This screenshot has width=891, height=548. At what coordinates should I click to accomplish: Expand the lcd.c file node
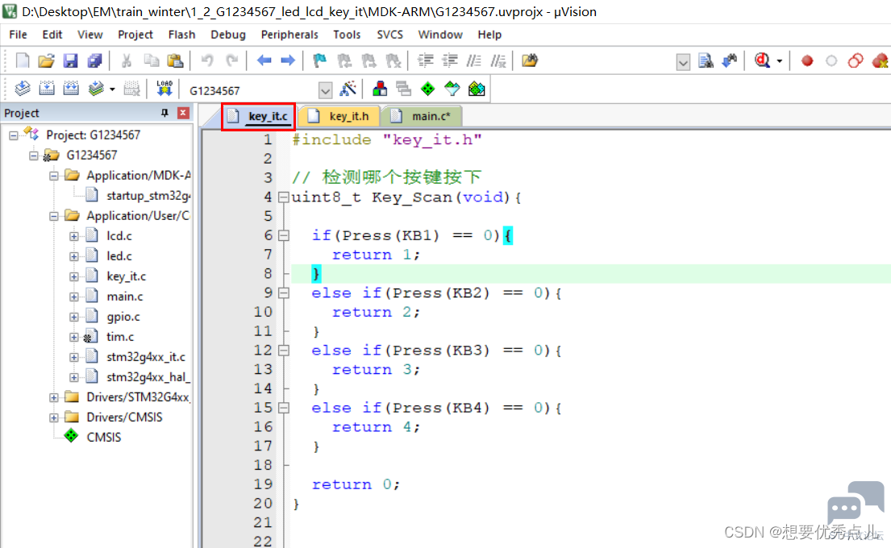[x=74, y=236]
